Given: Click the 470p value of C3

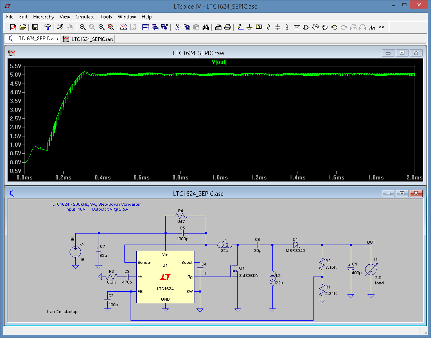Looking at the screenshot, I should click(127, 282).
